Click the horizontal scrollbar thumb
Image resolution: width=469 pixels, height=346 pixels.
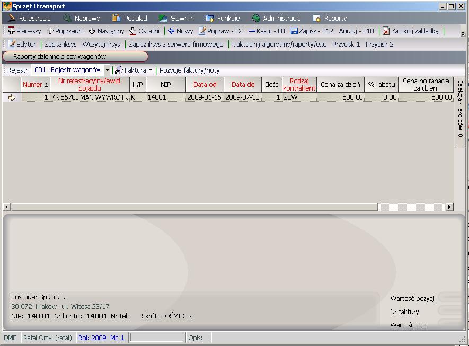click(x=194, y=207)
